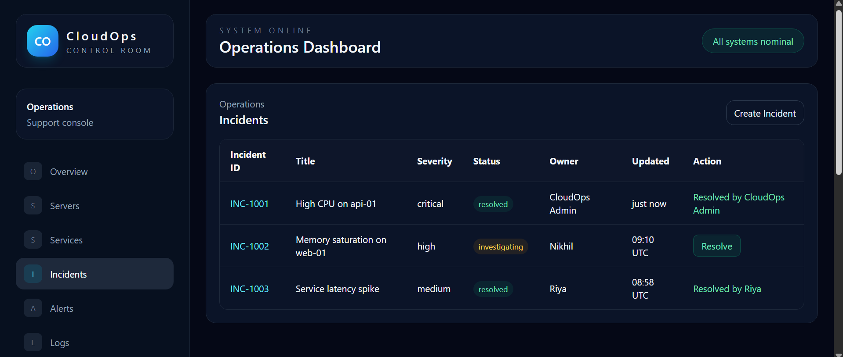Click the CO CloudOps logo icon
The width and height of the screenshot is (843, 357).
[43, 41]
